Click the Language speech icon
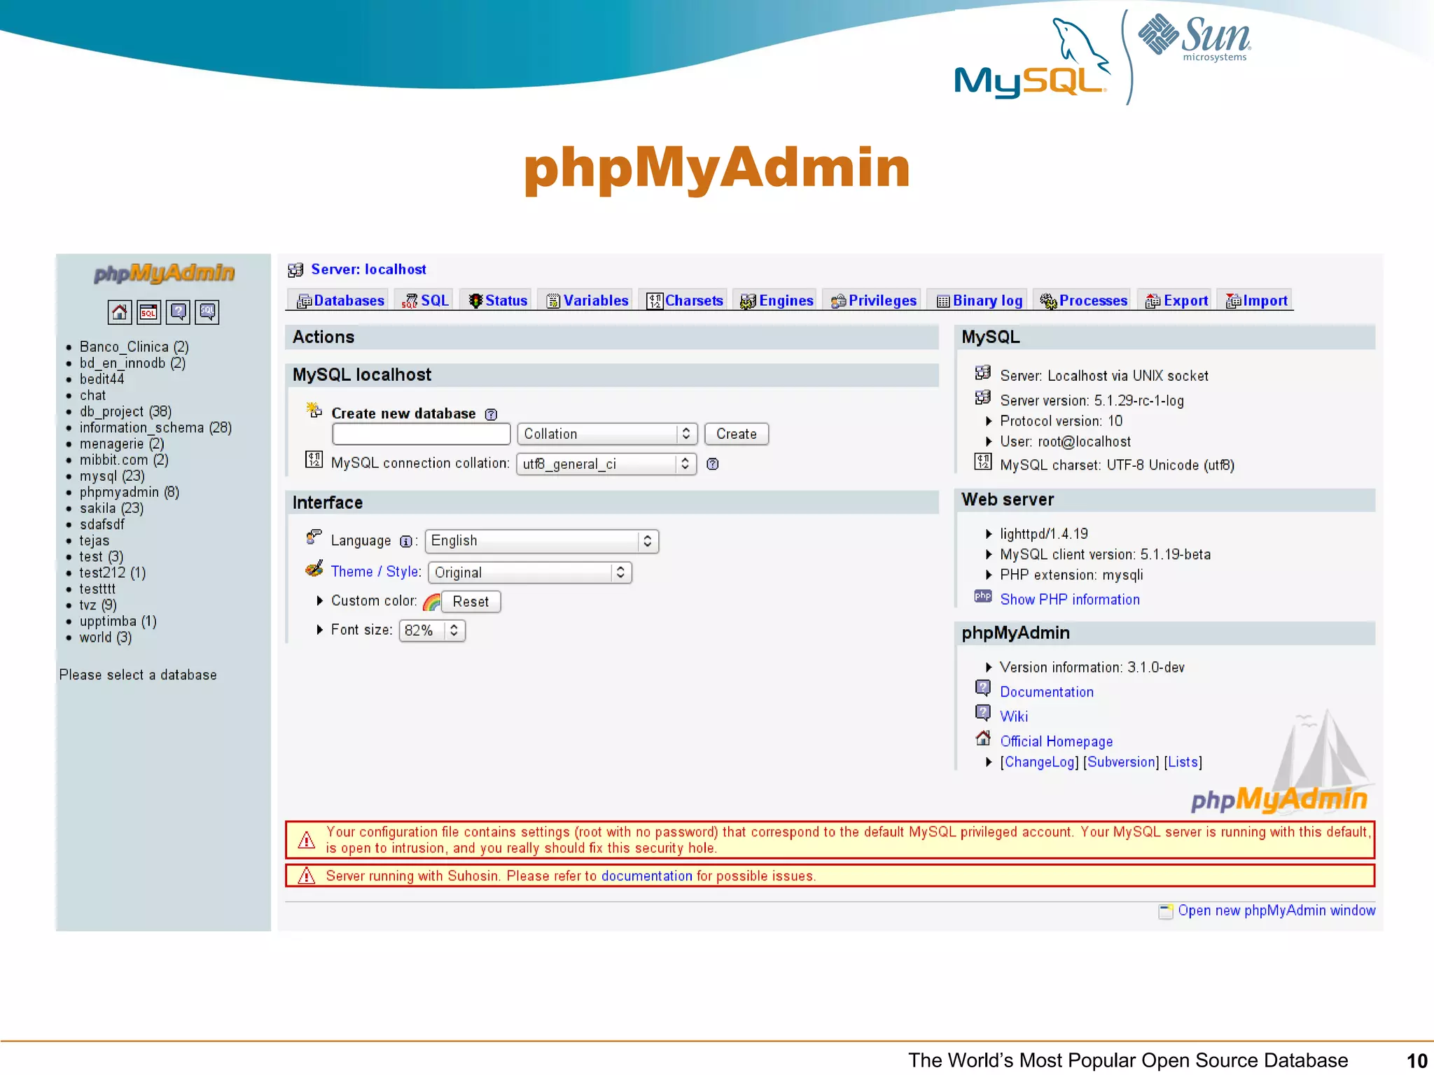Viewport: 1434px width, 1075px height. click(x=314, y=537)
